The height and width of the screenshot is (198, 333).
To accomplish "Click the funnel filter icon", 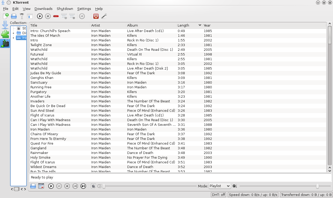I will tap(22, 16).
